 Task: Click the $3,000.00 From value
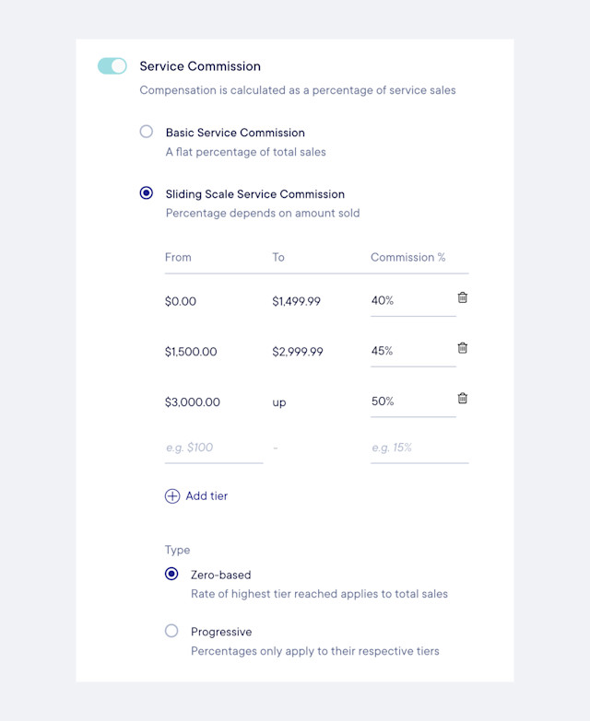coord(193,401)
